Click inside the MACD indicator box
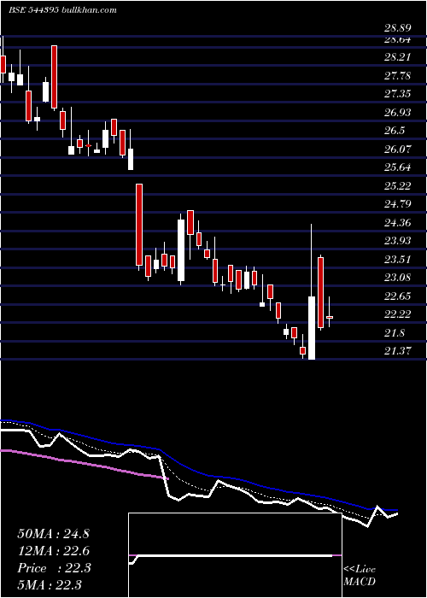The height and width of the screenshot is (598, 427). pyautogui.click(x=235, y=555)
